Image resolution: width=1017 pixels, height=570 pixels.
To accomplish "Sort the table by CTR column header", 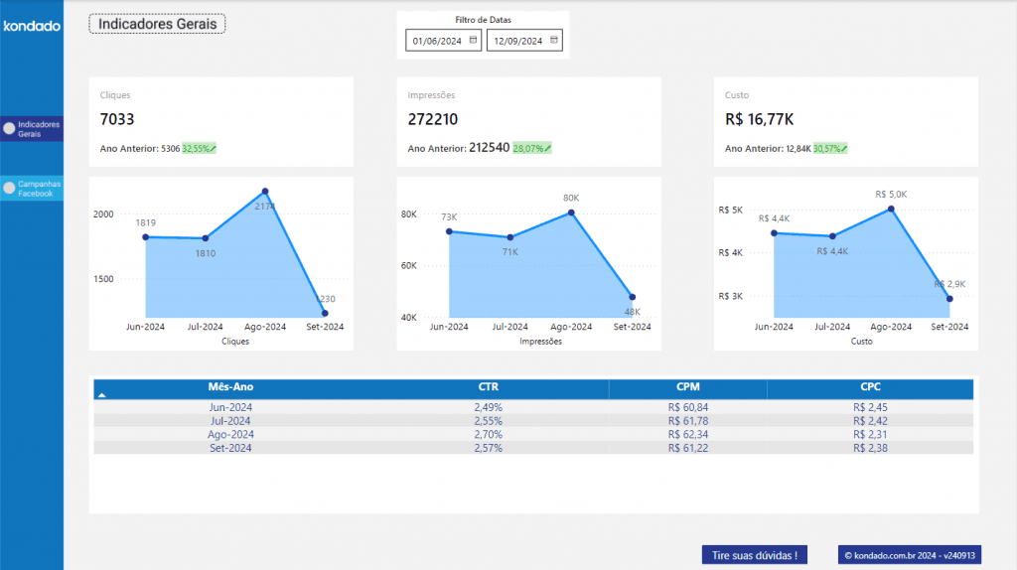I will point(488,387).
